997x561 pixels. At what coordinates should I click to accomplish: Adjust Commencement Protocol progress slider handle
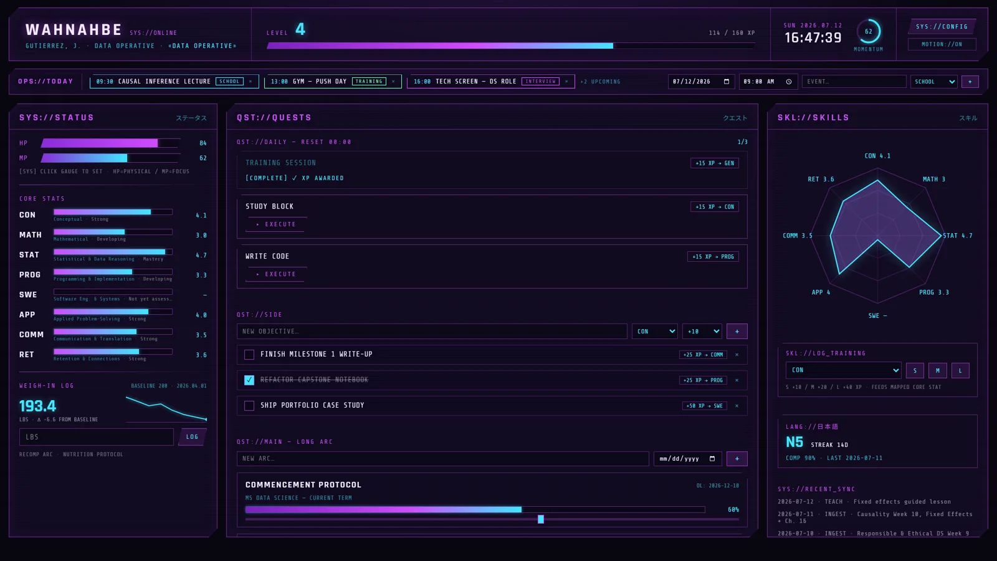(x=541, y=519)
